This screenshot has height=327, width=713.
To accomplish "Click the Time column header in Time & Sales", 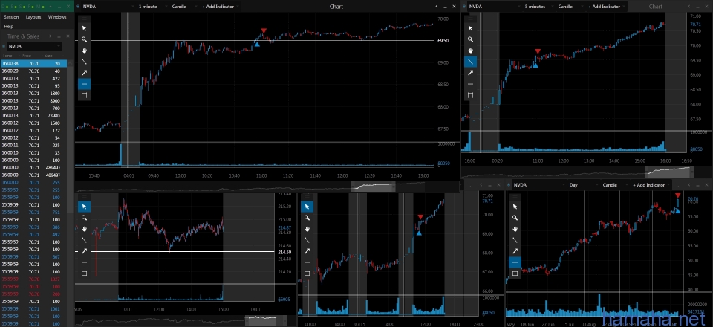I will point(7,56).
